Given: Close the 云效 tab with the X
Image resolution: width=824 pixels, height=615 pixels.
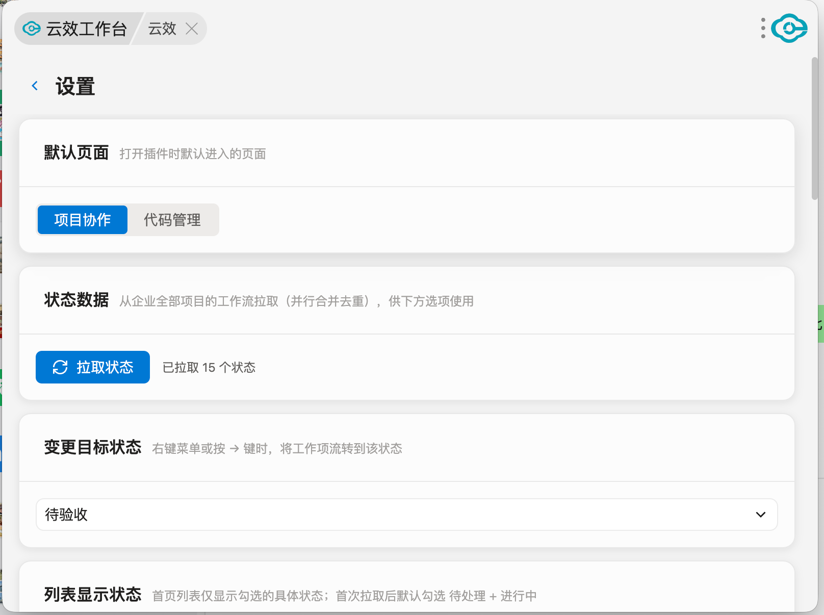Looking at the screenshot, I should click(192, 29).
